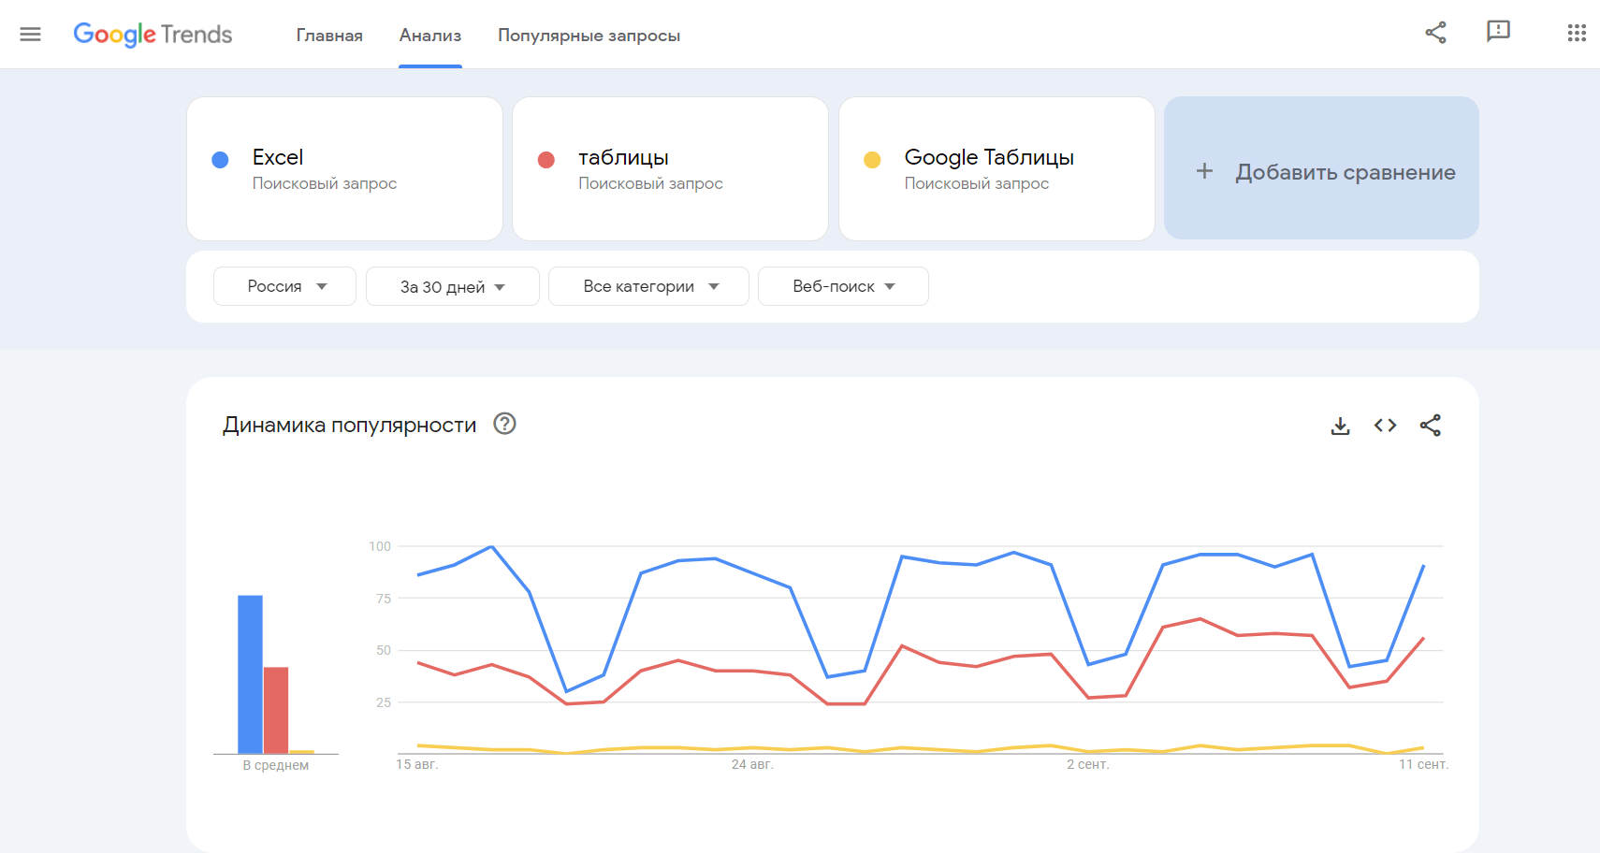1600x853 pixels.
Task: Share this page via header share icon
Action: point(1435,33)
